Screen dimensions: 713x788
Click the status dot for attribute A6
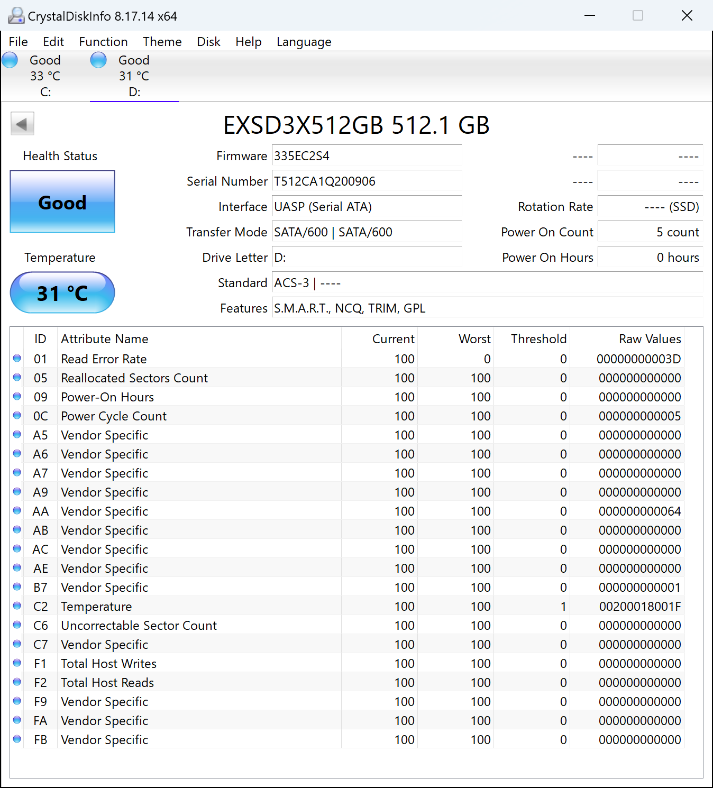(17, 454)
